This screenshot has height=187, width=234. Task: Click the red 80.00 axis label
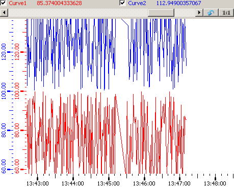17,130
